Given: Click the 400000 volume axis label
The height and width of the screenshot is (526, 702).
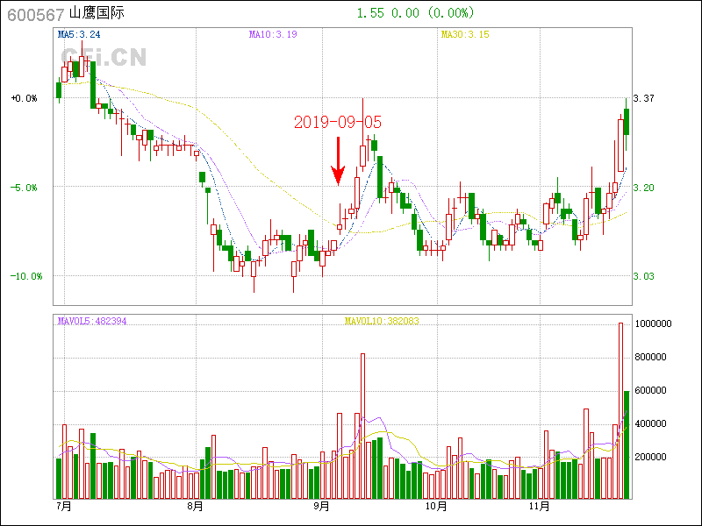Looking at the screenshot, I should pyautogui.click(x=651, y=423).
